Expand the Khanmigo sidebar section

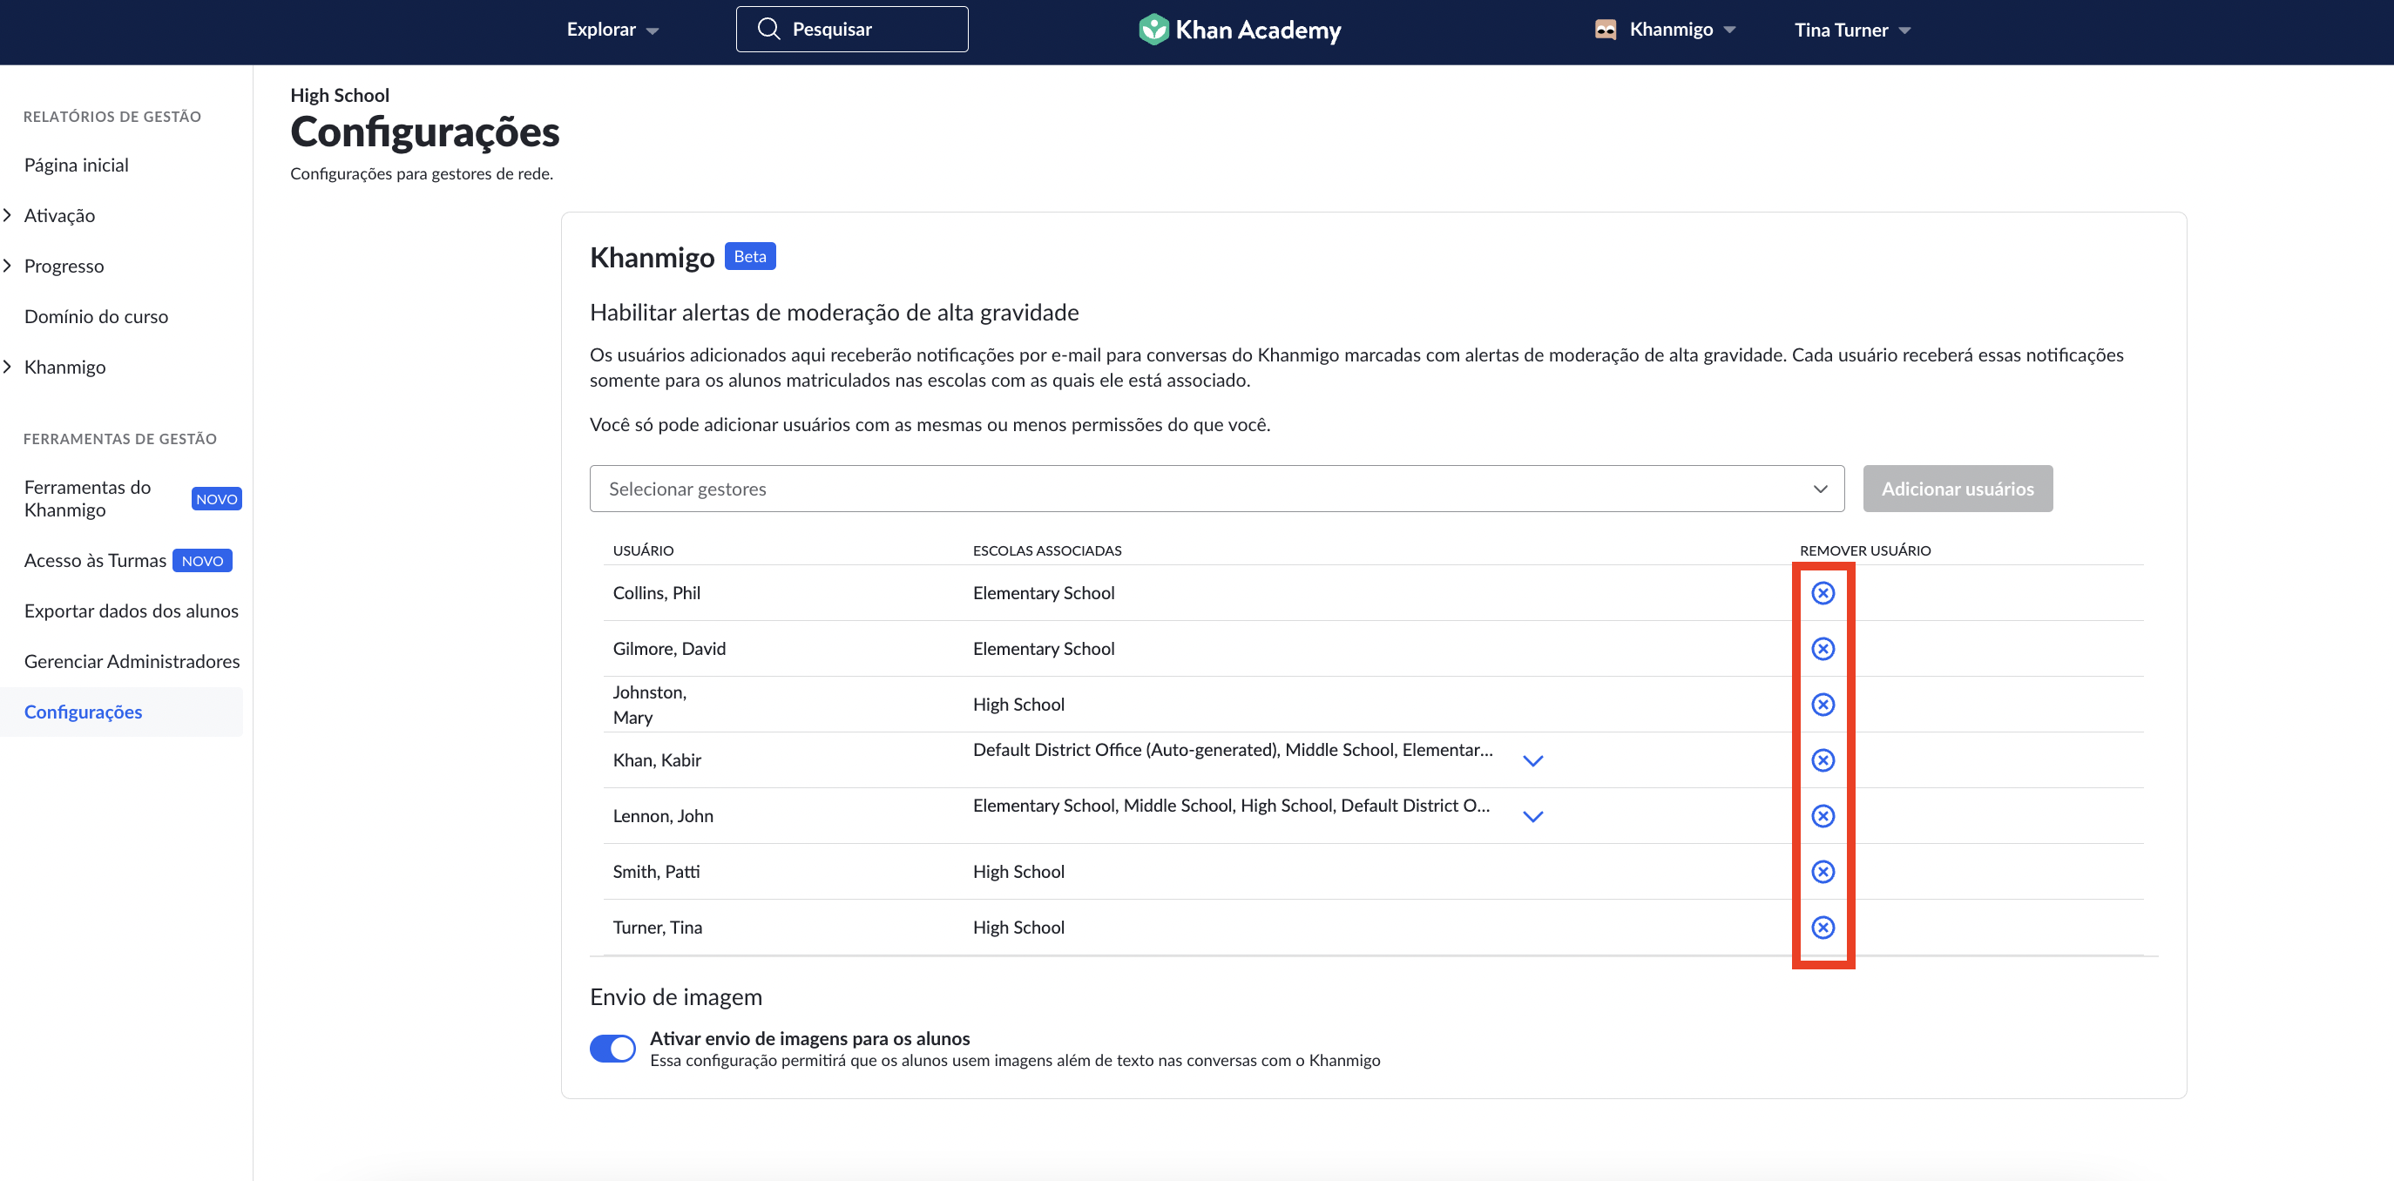[x=8, y=367]
